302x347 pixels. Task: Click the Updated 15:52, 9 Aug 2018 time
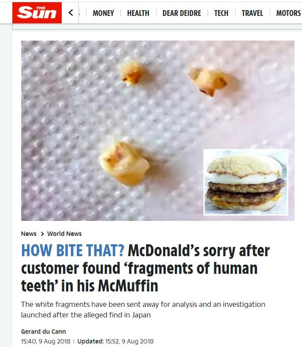115,341
